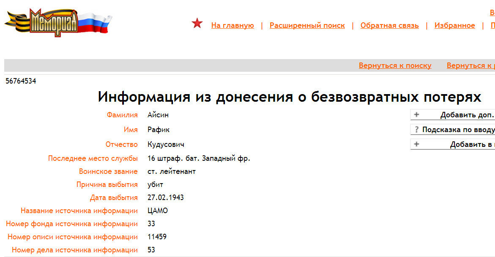Image resolution: width=495 pixels, height=257 pixels.
Task: Click the Вернуться к поиску link
Action: pos(395,65)
